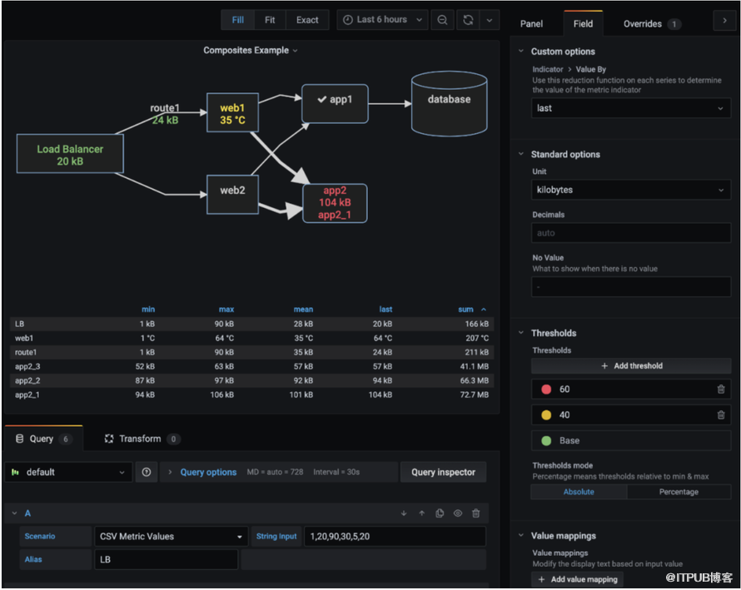Image resolution: width=741 pixels, height=590 pixels.
Task: Move query A up with arrow icon
Action: [x=422, y=513]
